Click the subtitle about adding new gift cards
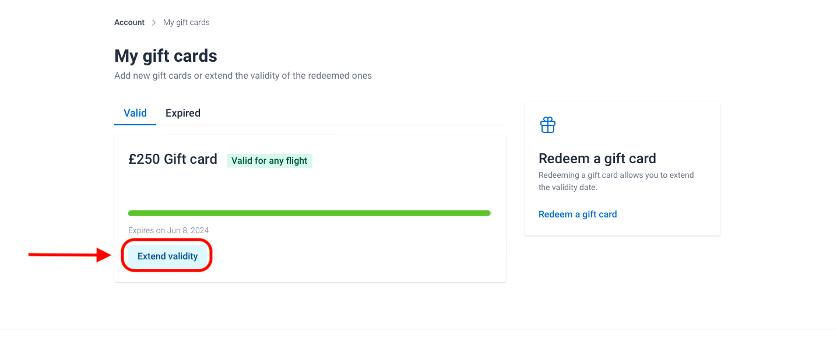837x348 pixels. point(243,76)
